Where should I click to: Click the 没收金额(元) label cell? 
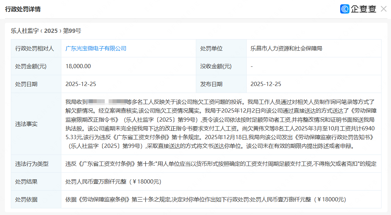221,66
